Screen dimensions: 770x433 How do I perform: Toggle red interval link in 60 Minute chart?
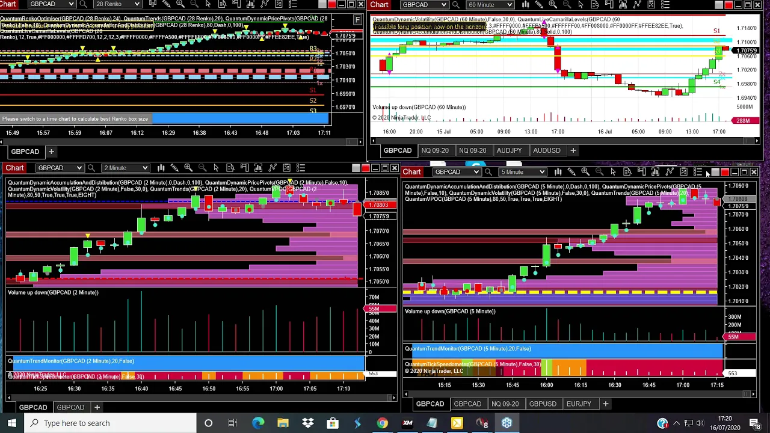click(x=728, y=5)
